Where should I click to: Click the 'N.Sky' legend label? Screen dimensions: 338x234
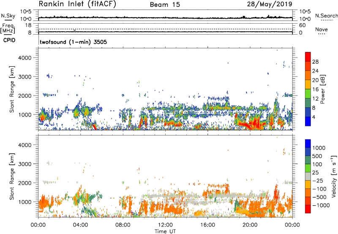[8, 16]
